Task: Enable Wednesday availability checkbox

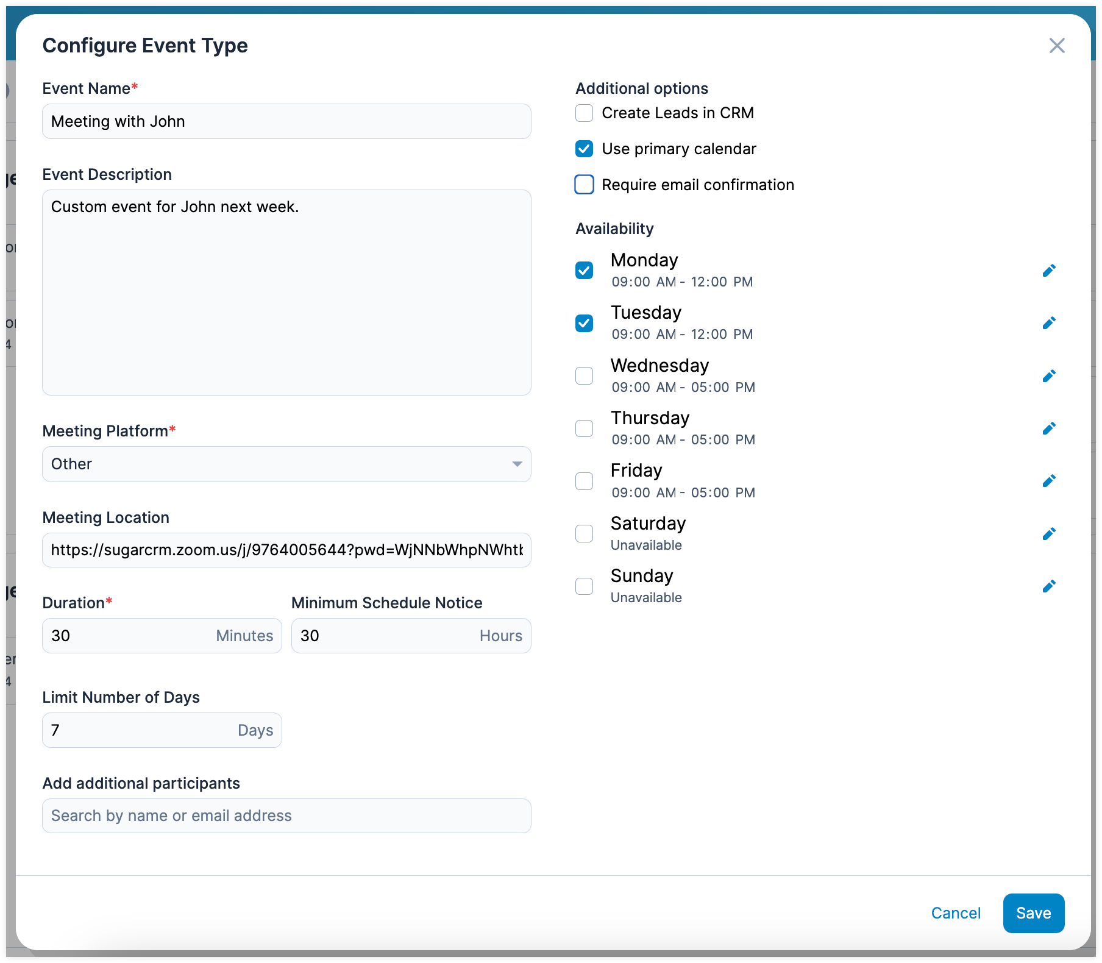Action: [584, 376]
